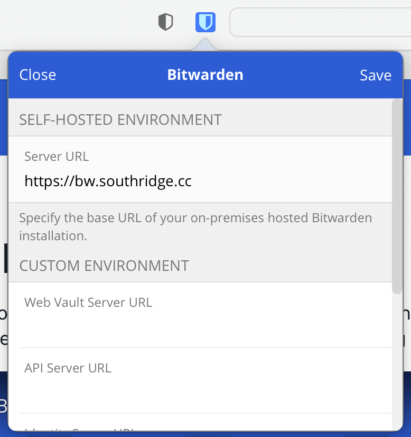
Task: Save the environment settings
Action: [375, 75]
